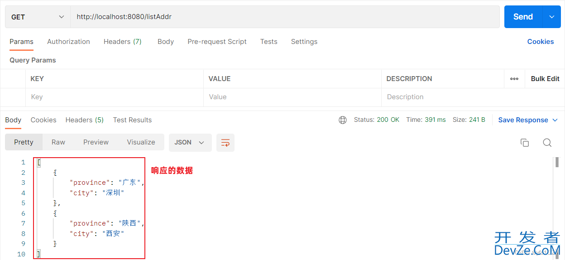This screenshot has height=260, width=565.
Task: Switch to Raw view
Action: (x=58, y=142)
